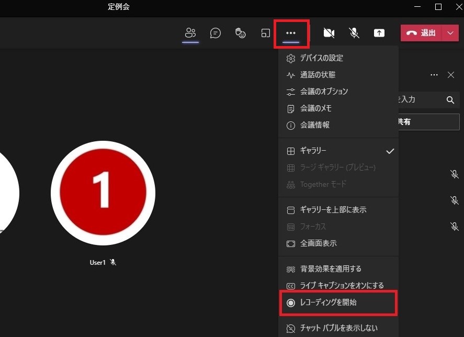Switch to 全画面表示 mode
Viewport: 464px width, 337px height.
pos(338,243)
